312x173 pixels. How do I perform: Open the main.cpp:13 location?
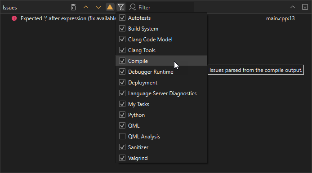(281, 18)
